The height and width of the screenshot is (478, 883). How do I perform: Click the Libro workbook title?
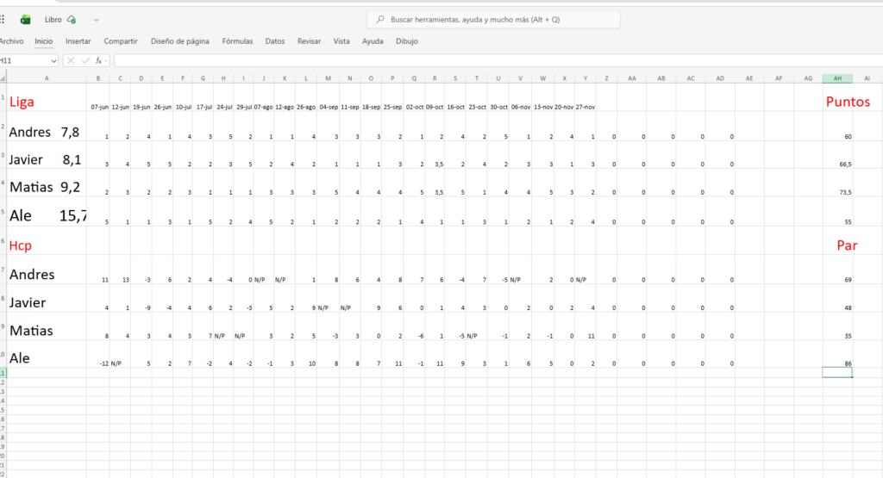tap(53, 19)
